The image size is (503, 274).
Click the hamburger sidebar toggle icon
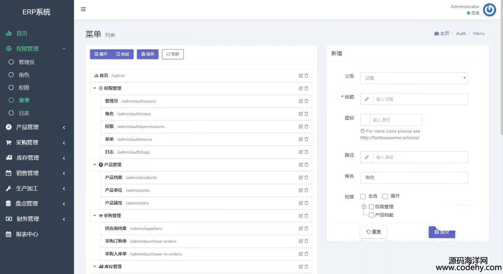[x=83, y=9]
